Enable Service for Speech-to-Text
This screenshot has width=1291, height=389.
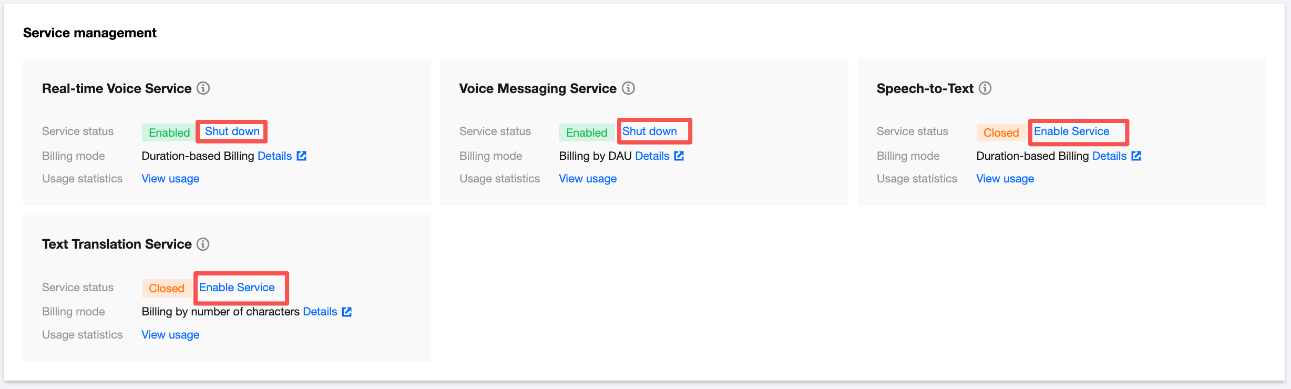tap(1071, 131)
